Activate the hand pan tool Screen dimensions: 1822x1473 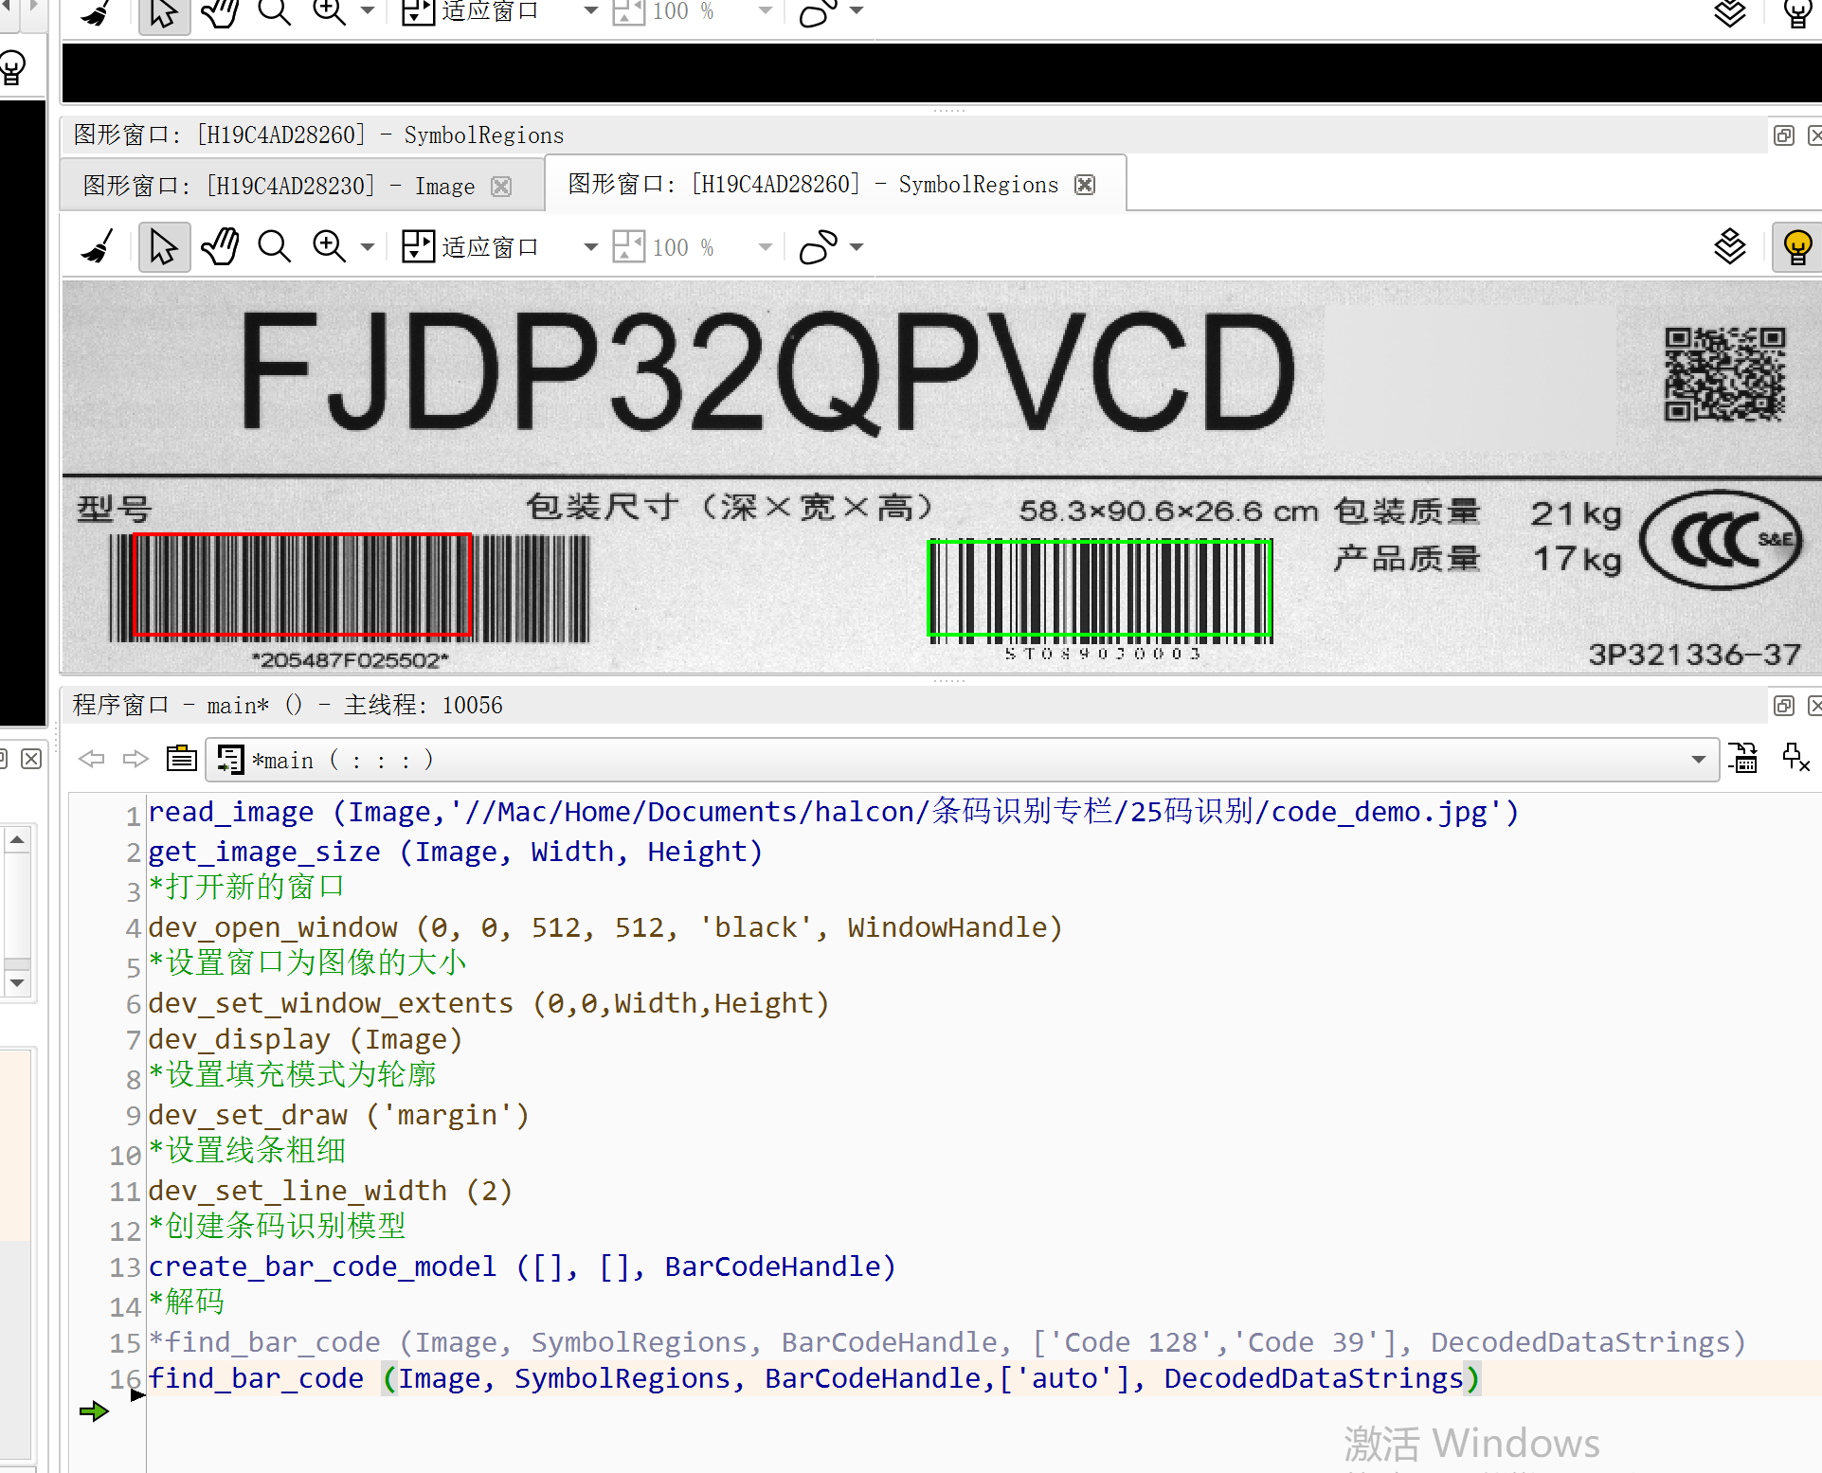point(219,245)
